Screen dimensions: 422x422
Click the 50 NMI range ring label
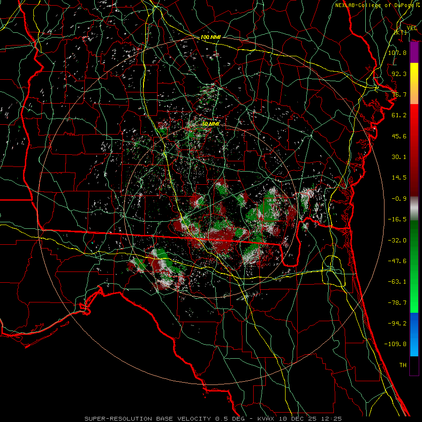211,124
